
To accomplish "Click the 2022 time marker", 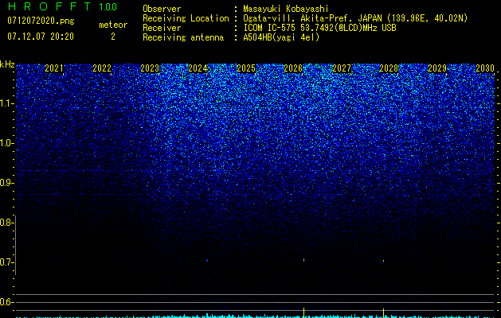I will click(102, 68).
